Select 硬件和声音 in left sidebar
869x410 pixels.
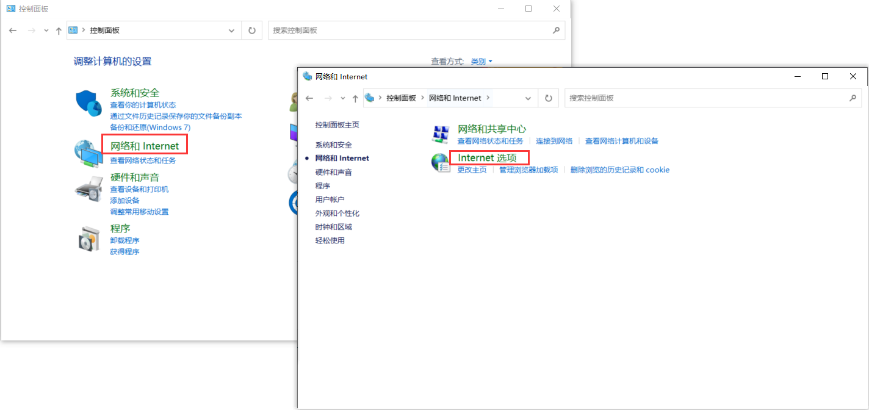pyautogui.click(x=333, y=172)
